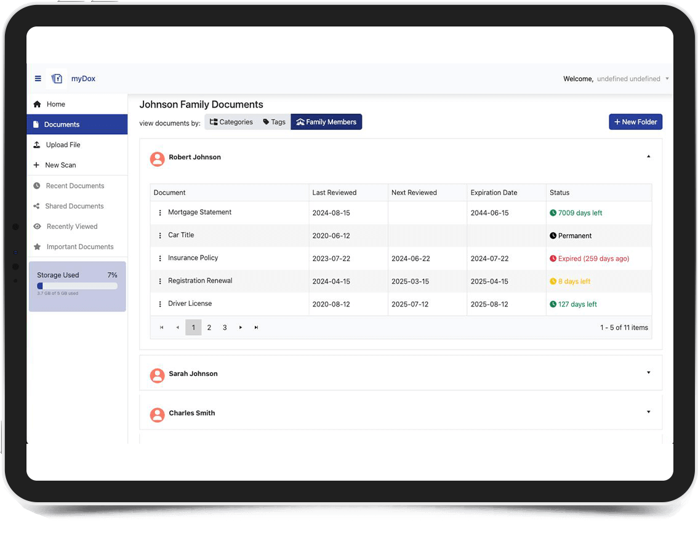Expand Sarah Johnson's document section

648,372
